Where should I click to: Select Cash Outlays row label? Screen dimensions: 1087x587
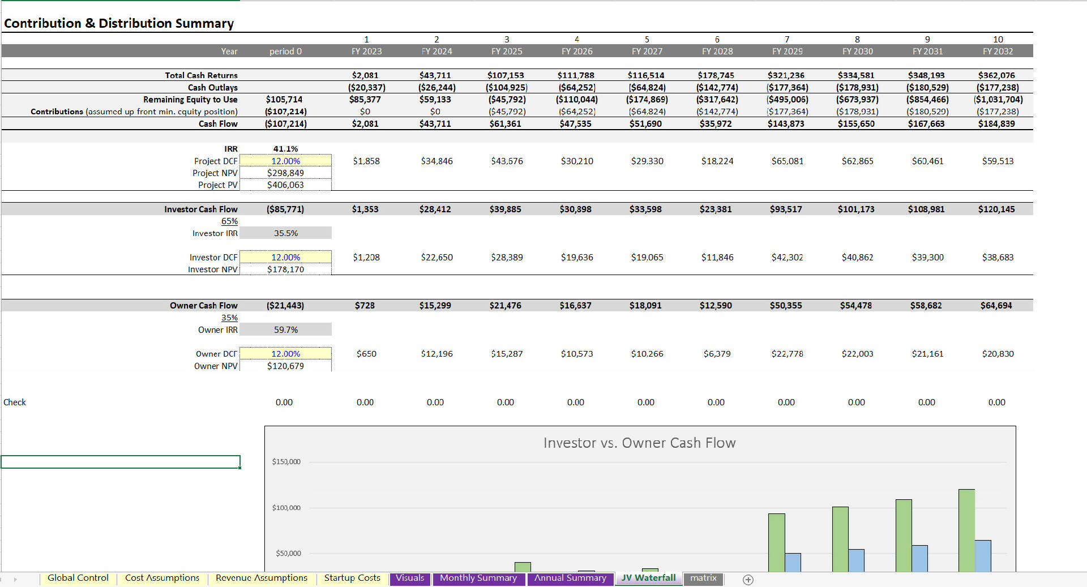pyautogui.click(x=212, y=88)
